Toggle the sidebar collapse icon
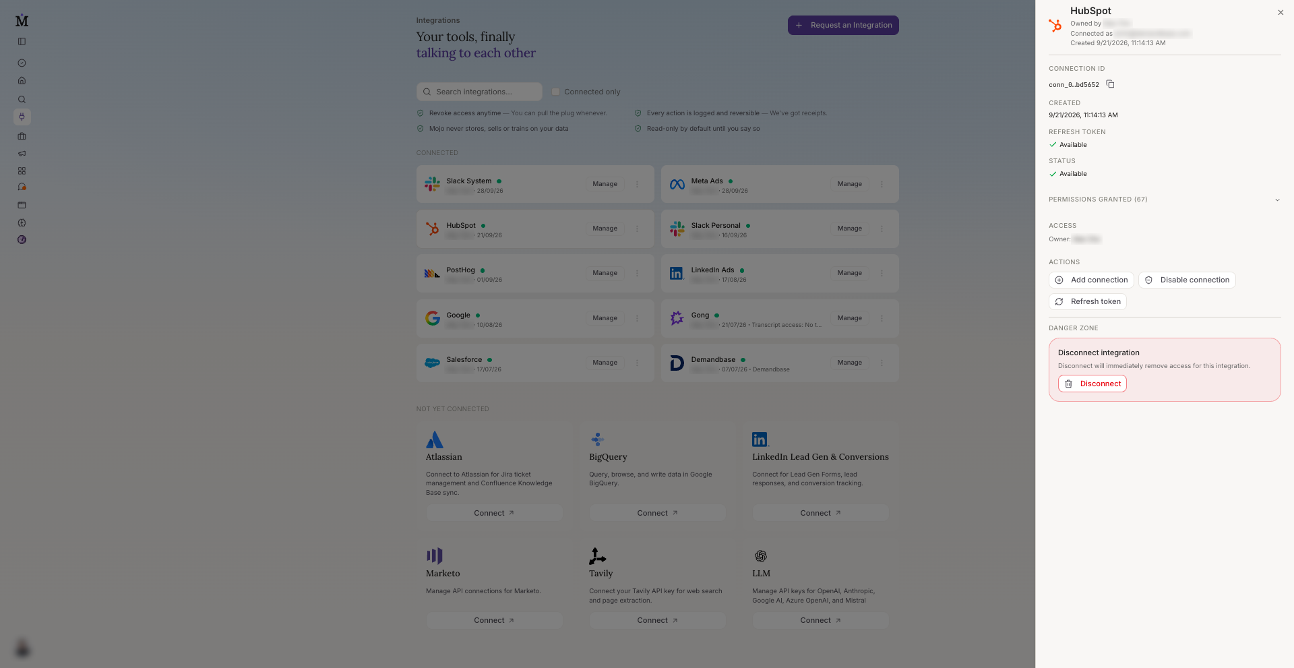1294x668 pixels. point(22,42)
